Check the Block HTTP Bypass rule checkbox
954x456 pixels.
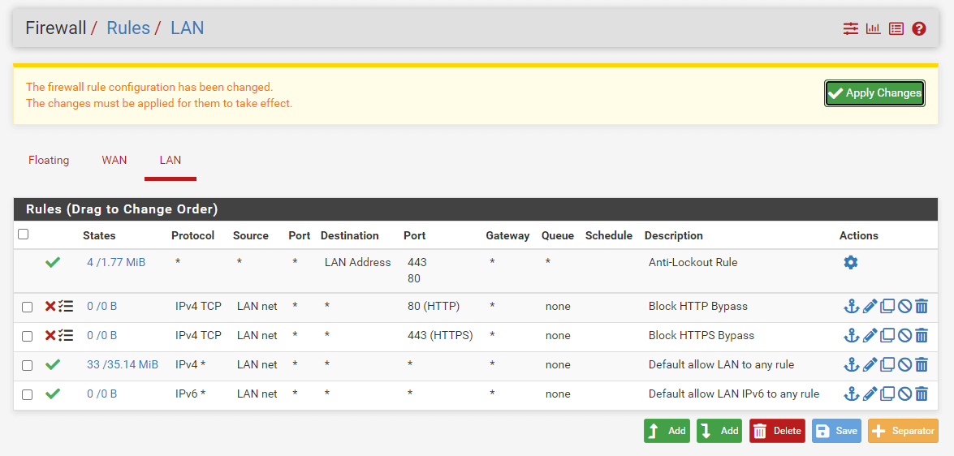[28, 307]
